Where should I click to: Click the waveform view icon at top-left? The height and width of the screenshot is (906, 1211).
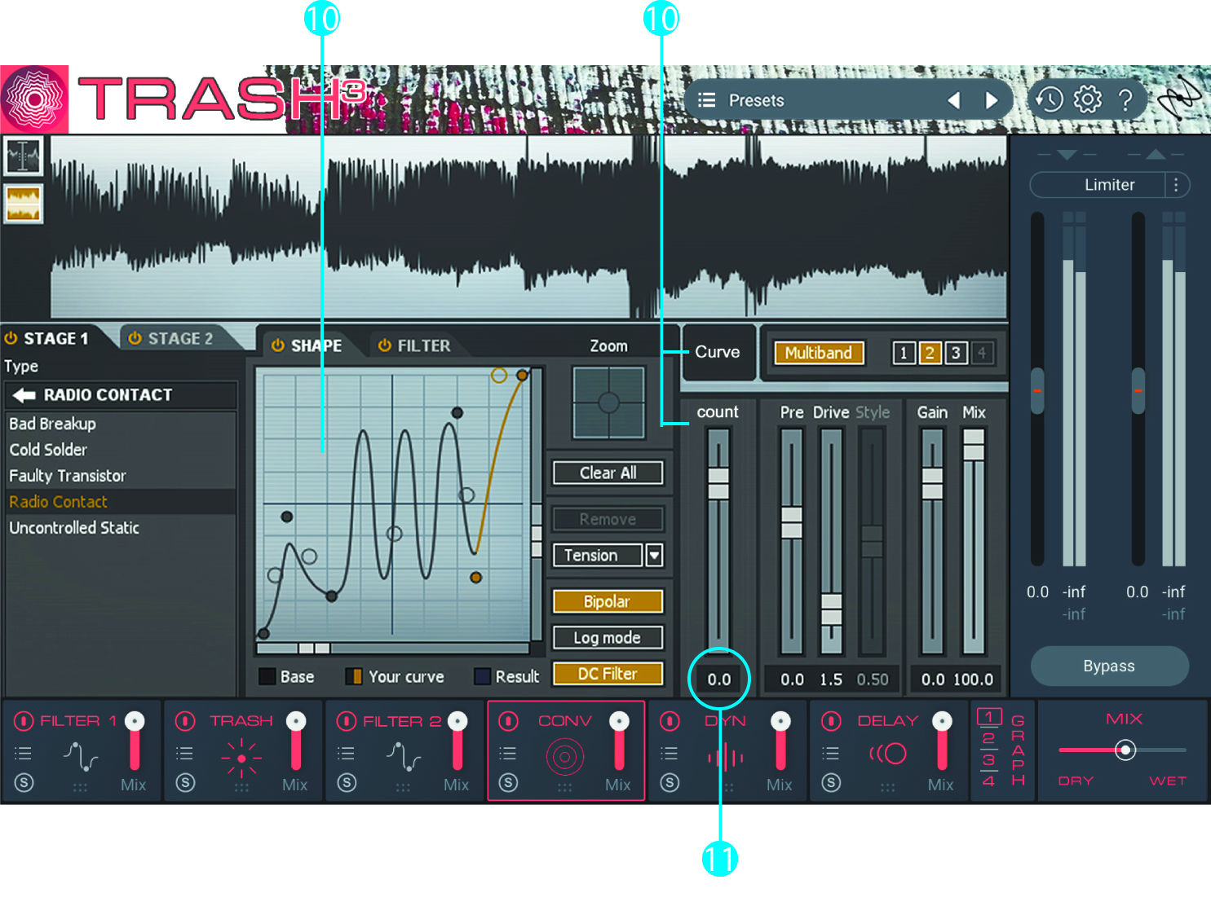pos(23,156)
